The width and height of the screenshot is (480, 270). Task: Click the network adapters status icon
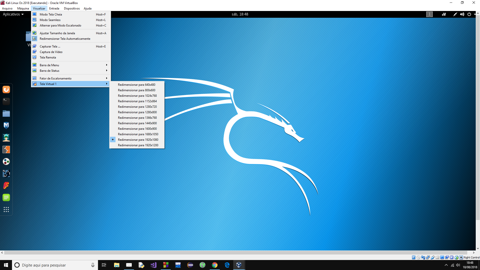428,257
